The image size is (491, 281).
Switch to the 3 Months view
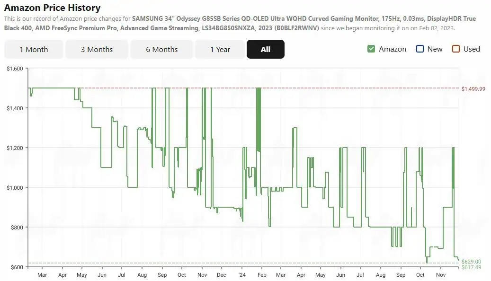click(x=97, y=49)
